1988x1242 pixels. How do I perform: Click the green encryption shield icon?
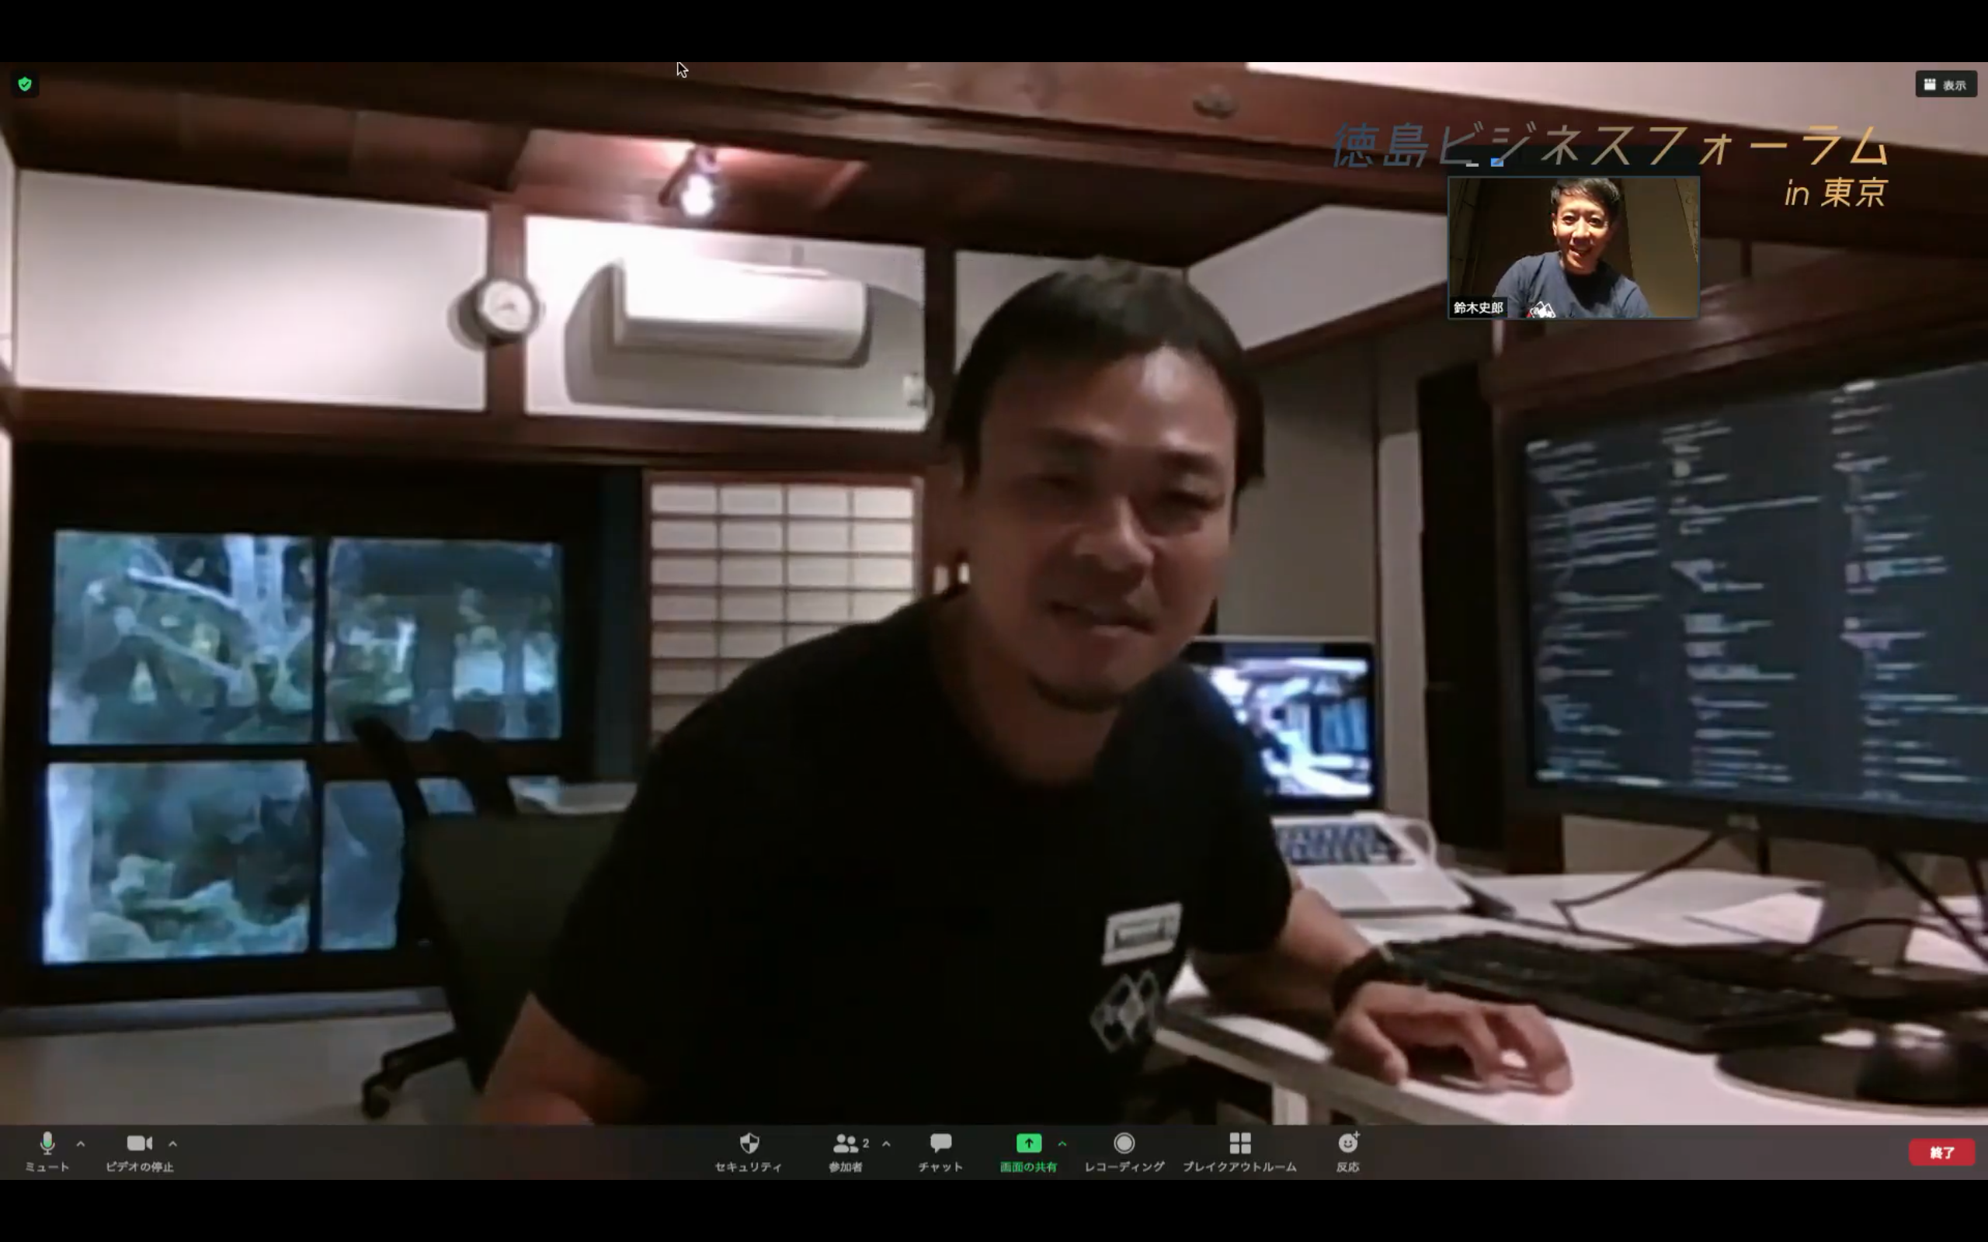(x=25, y=84)
